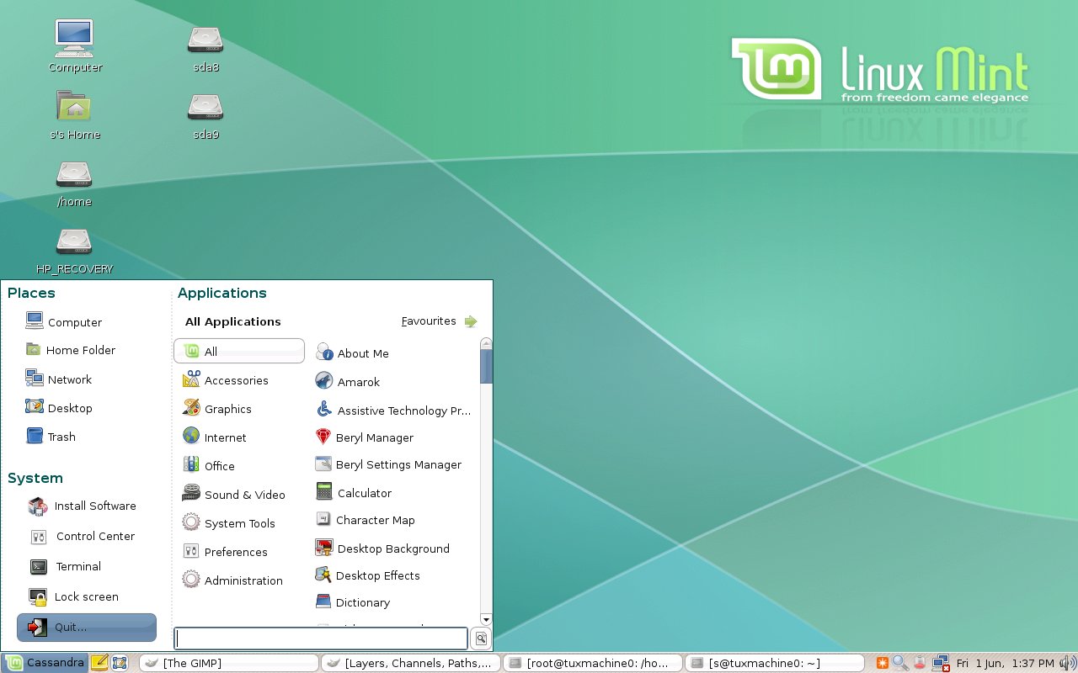Screen dimensions: 1078x673
Task: Launch Install Software from System section
Action: [x=83, y=506]
